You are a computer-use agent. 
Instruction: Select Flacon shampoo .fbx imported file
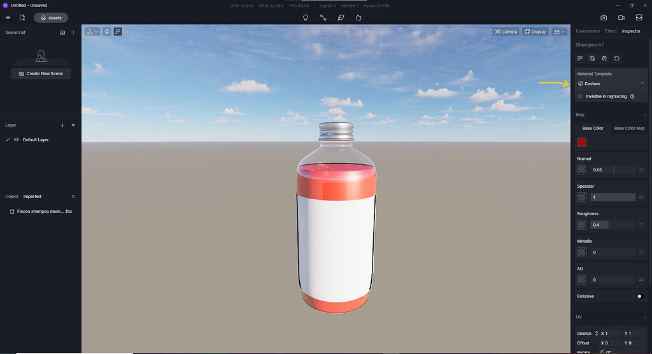[x=41, y=211]
